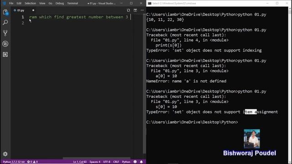Click the presenter's photo thumbnail
Image resolution: width=292 pixels, height=164 pixels.
[252, 138]
